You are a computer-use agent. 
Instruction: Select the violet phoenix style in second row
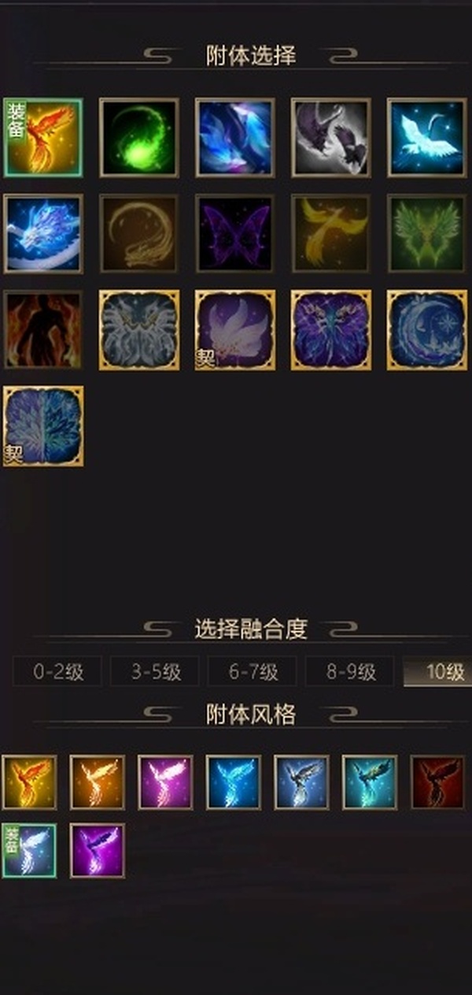tap(98, 851)
